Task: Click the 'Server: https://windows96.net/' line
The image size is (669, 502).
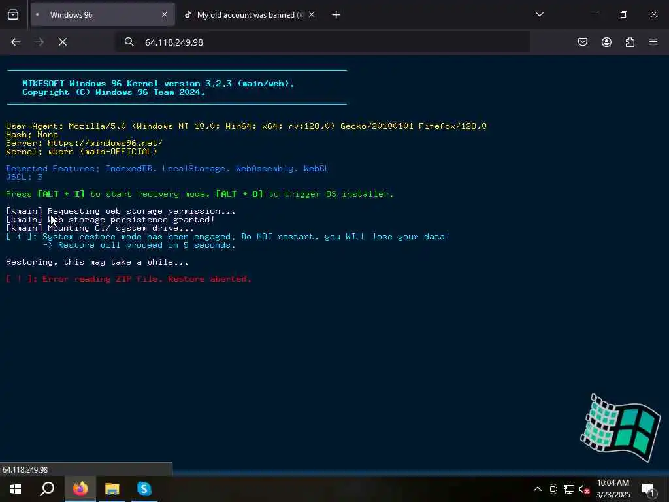Action: pyautogui.click(x=84, y=143)
